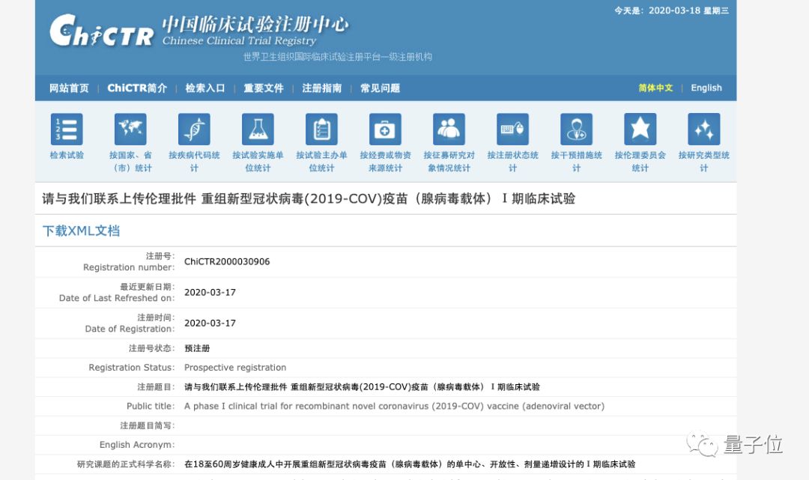Select the doctor intervention statistics icon

pos(576,130)
